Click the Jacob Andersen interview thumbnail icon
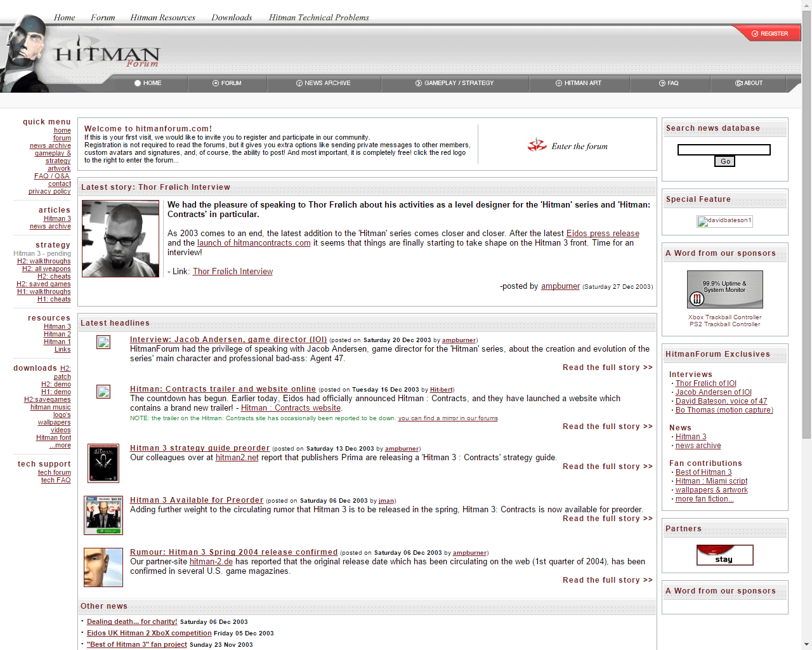The height and width of the screenshot is (650, 812). pyautogui.click(x=103, y=342)
